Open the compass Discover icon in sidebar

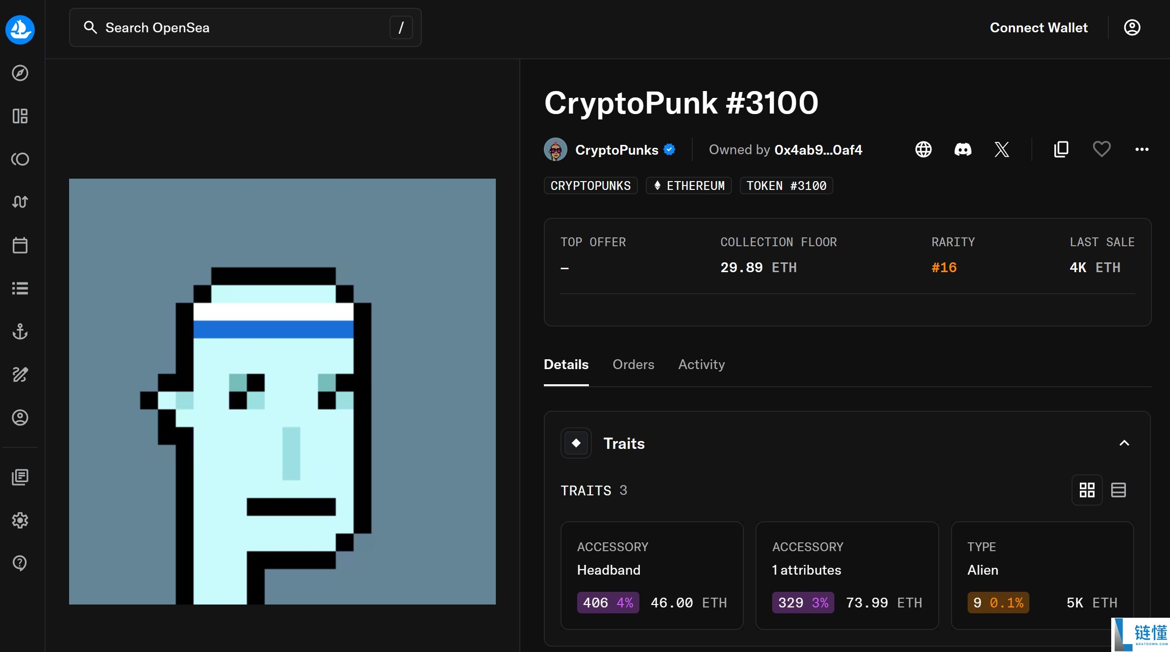(20, 73)
